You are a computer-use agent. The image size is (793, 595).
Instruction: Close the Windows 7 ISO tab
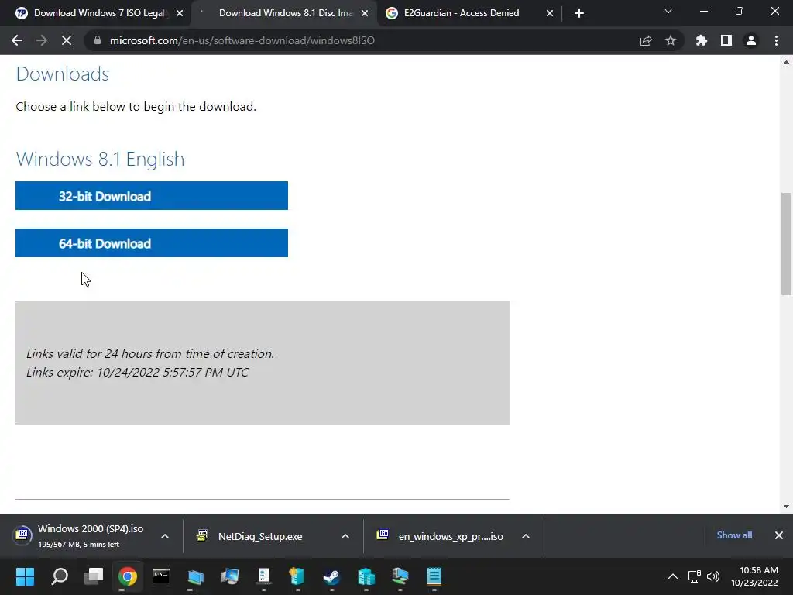coord(180,13)
